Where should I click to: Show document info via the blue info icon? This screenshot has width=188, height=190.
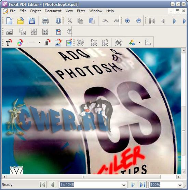coord(58,21)
